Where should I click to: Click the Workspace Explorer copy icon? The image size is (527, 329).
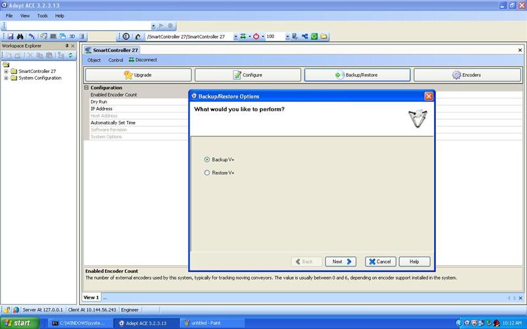pos(40,55)
